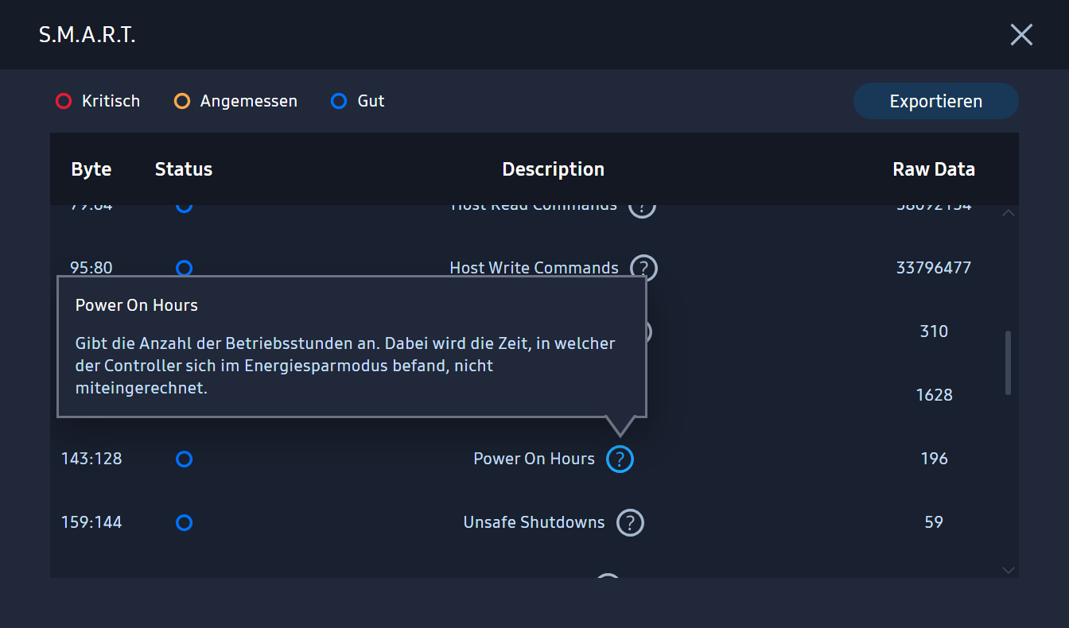
Task: Click the table's vertical scrollbar thumb
Action: [1009, 362]
